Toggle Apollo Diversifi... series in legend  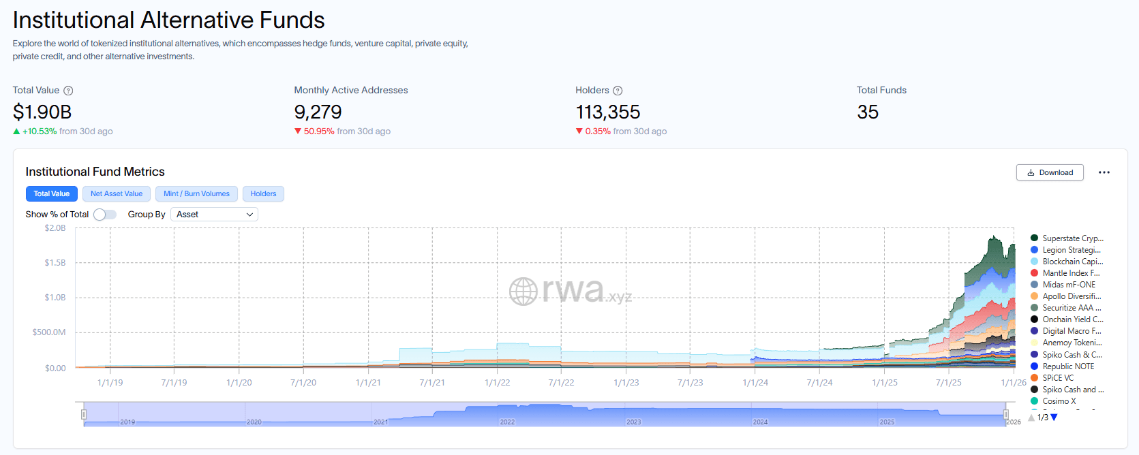coord(1066,296)
